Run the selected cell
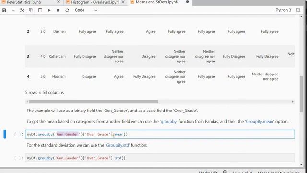Viewport: 307px width, 173px height. [x=49, y=10]
